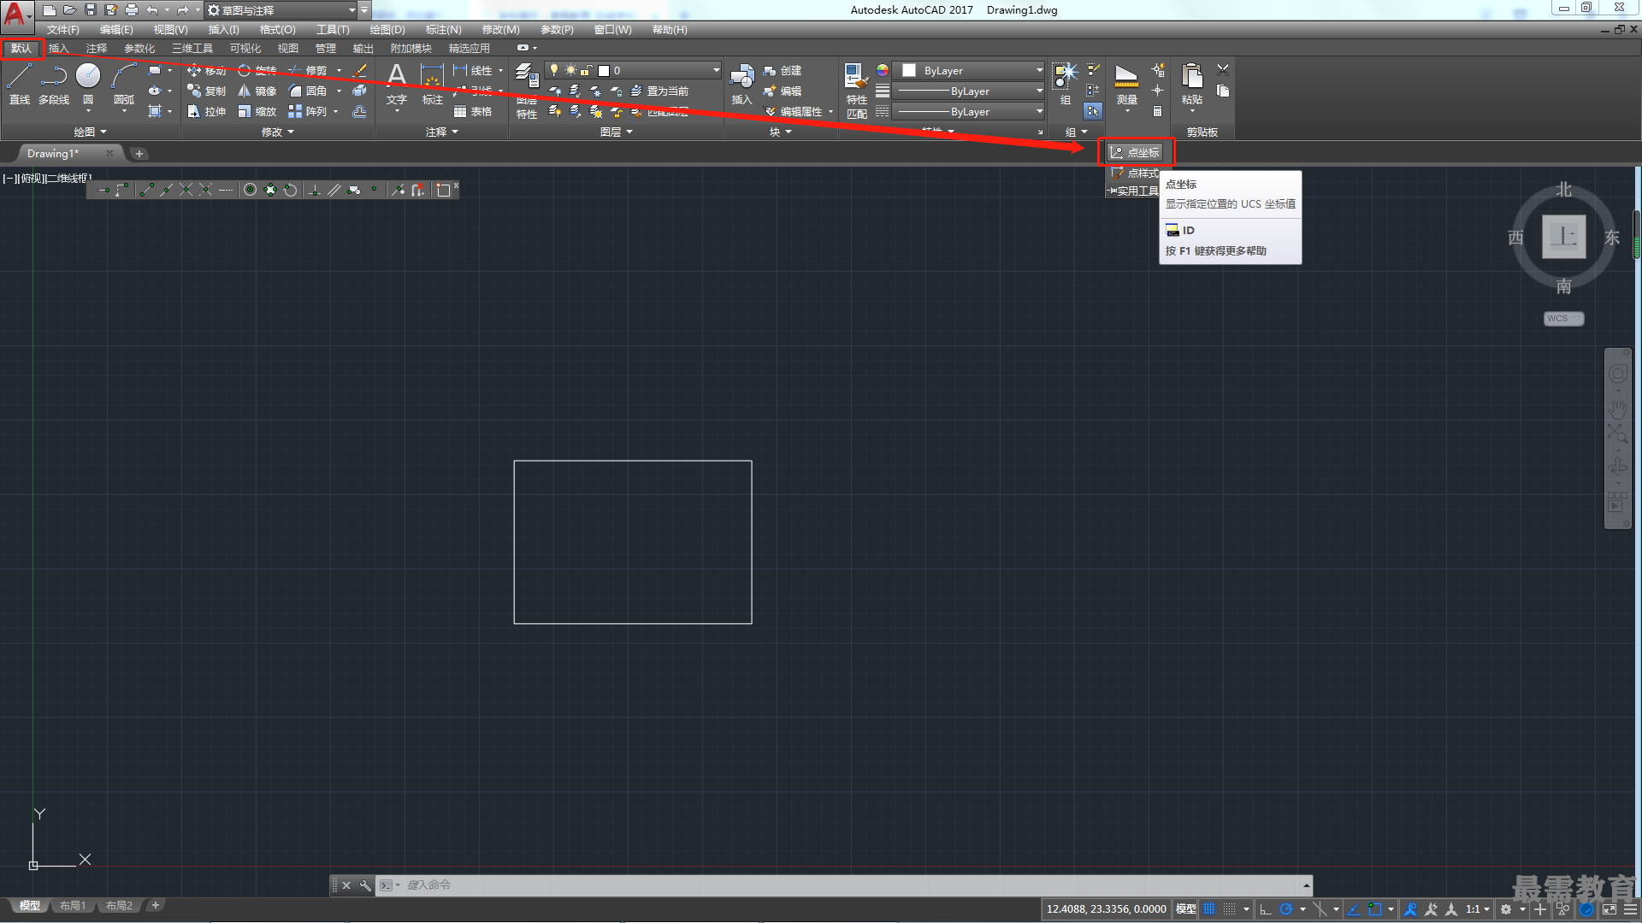This screenshot has width=1642, height=923.
Task: Expand the Modify (修改) panel
Action: pyautogui.click(x=278, y=132)
